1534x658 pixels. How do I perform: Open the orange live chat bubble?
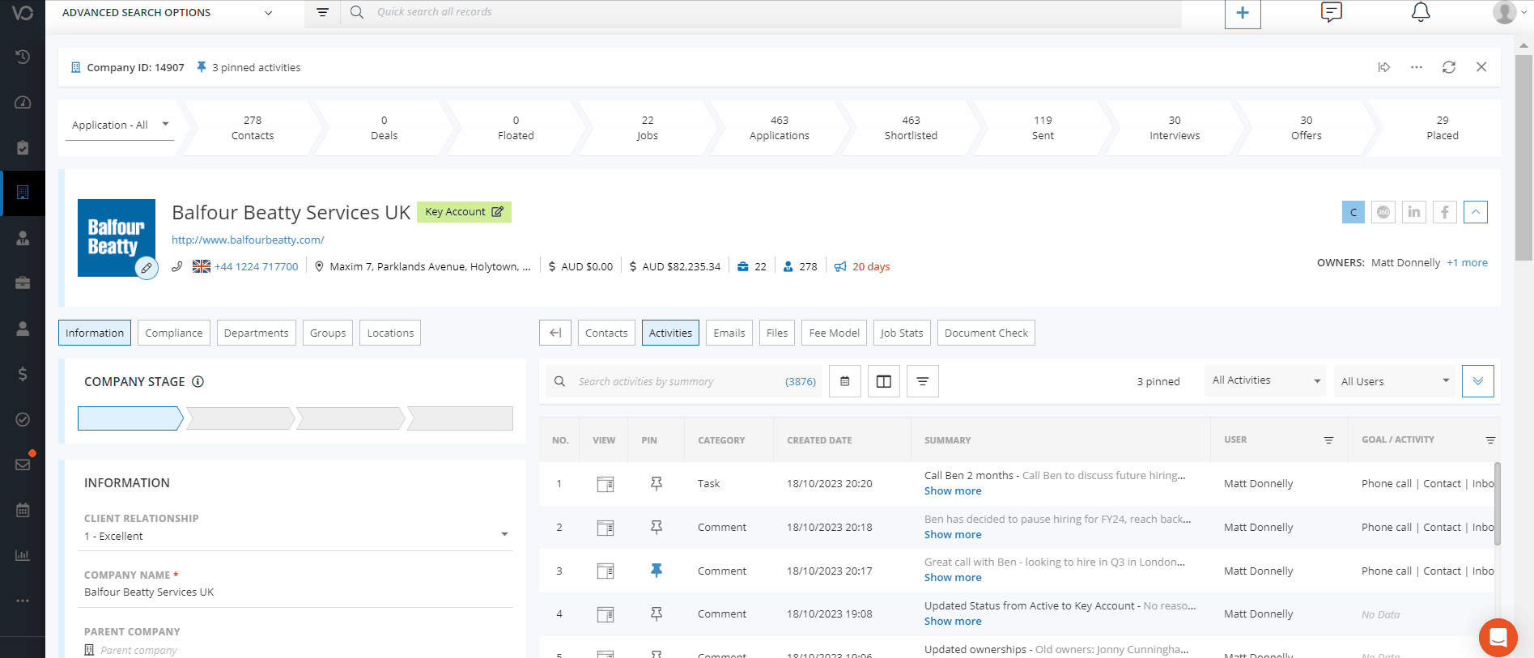(1498, 637)
